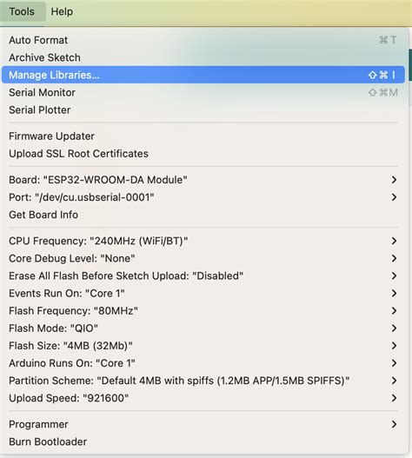Open the Firmware Updater
This screenshot has width=412, height=458.
tap(203, 136)
